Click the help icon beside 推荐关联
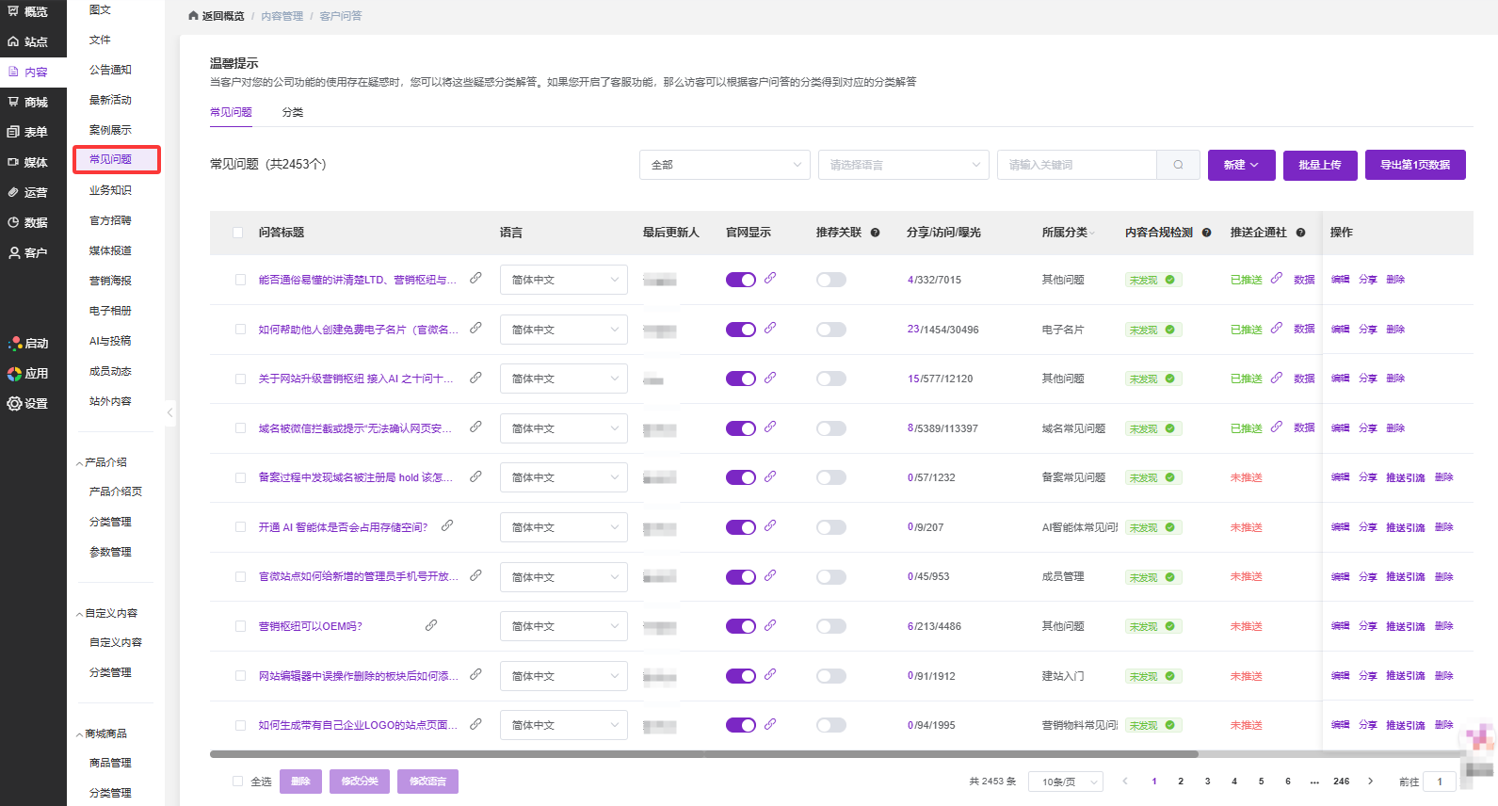Viewport: 1498px width, 806px height. pos(875,233)
